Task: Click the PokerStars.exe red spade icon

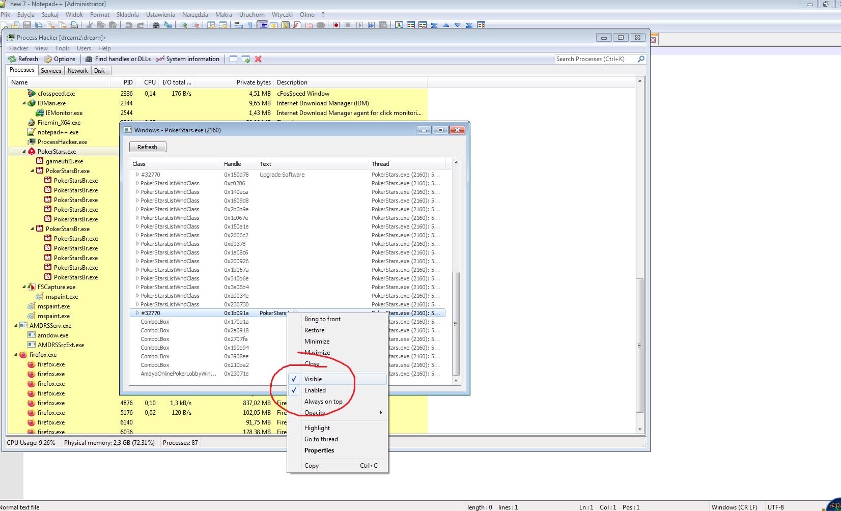Action: click(x=32, y=152)
